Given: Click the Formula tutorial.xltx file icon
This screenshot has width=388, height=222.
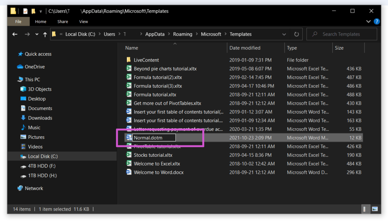Looking at the screenshot, I should tap(129, 94).
